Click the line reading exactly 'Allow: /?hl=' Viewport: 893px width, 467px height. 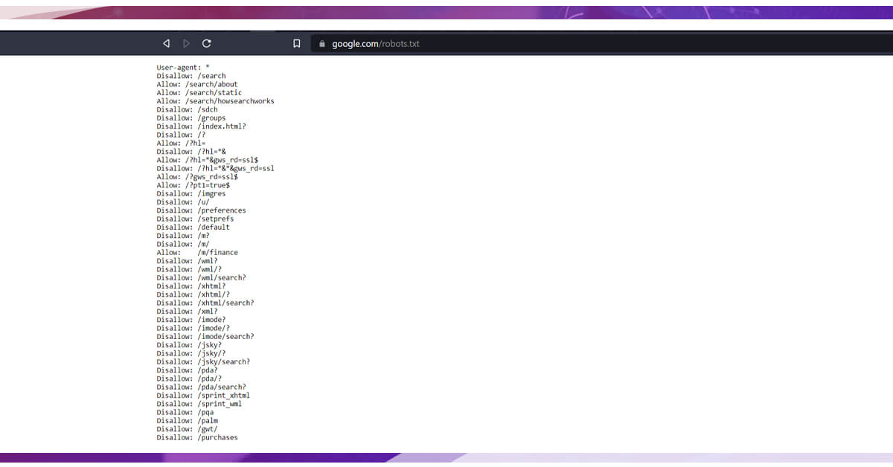(181, 143)
